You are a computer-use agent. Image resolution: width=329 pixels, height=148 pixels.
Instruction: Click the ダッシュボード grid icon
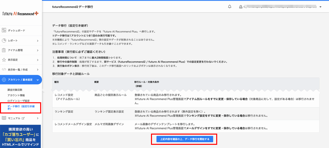[x=4, y=30]
